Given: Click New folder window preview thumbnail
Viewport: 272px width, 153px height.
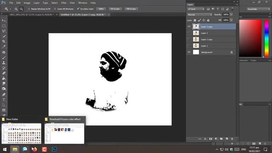Looking at the screenshot, I should pos(21,133).
